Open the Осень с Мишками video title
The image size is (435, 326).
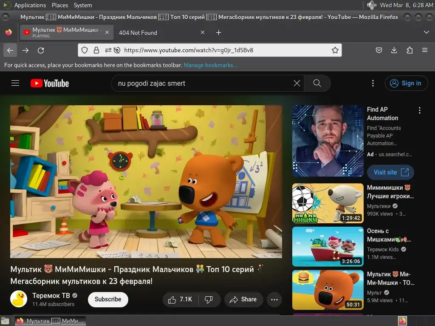click(389, 235)
